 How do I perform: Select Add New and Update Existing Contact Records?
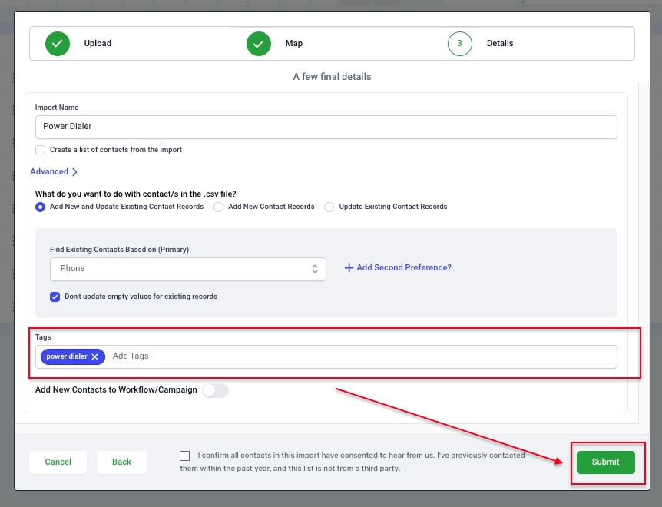40,207
